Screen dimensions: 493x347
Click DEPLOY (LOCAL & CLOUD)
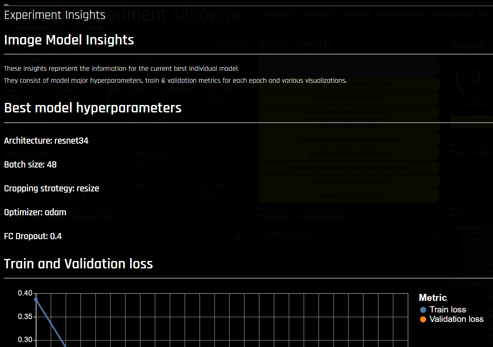tap(349, 57)
